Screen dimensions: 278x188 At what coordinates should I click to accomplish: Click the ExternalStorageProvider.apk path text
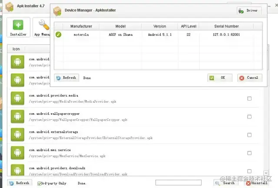click(91, 138)
